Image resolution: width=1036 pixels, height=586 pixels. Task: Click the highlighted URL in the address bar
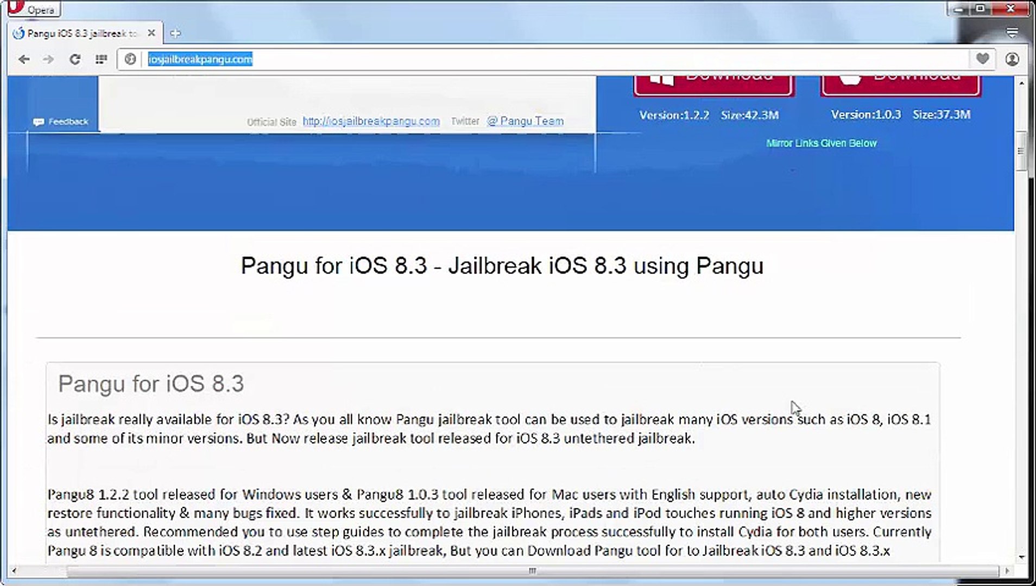pyautogui.click(x=199, y=60)
